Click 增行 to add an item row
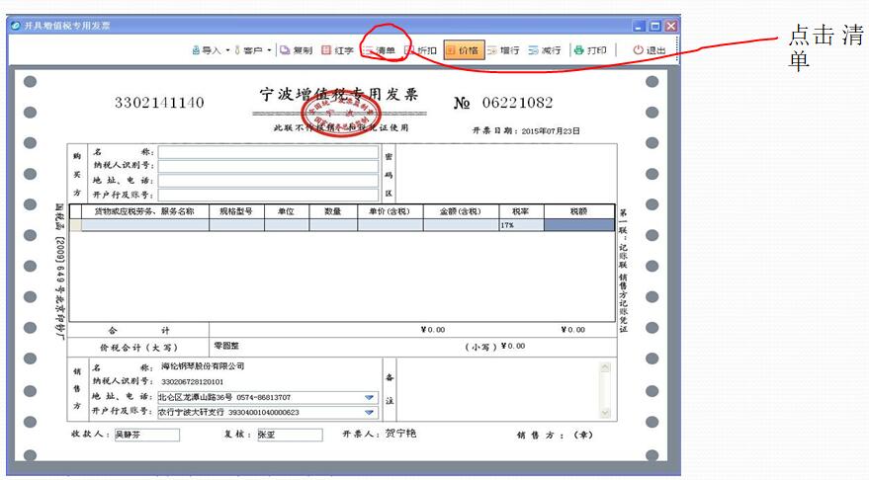The image size is (869, 480). [503, 50]
